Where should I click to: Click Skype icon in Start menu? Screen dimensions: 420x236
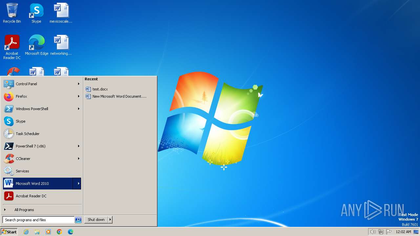(x=9, y=121)
